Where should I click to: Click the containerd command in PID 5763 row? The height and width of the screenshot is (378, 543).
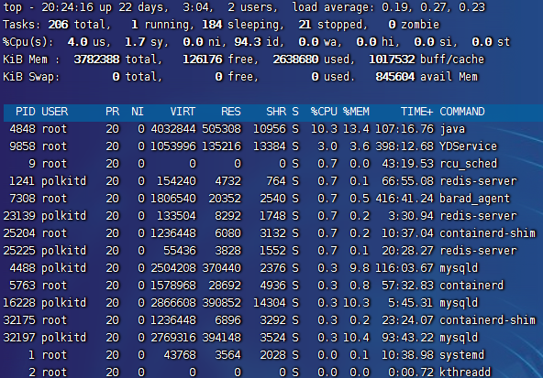tap(471, 286)
